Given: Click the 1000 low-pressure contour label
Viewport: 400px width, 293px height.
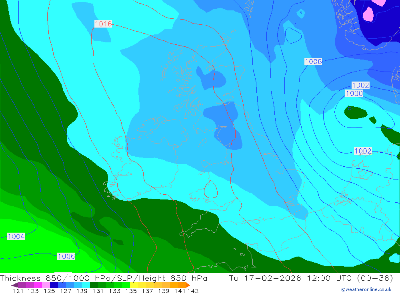Looking at the screenshot, I should (354, 93).
